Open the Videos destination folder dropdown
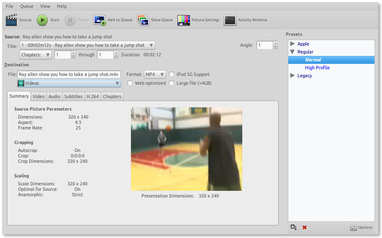382x238 pixels. [69, 83]
